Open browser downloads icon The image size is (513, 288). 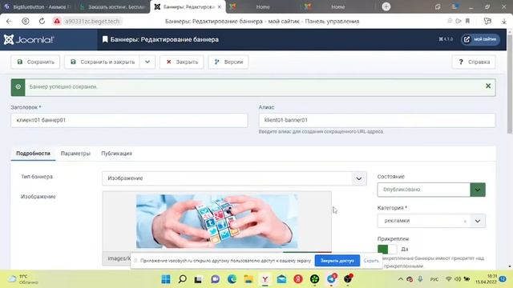[504, 22]
